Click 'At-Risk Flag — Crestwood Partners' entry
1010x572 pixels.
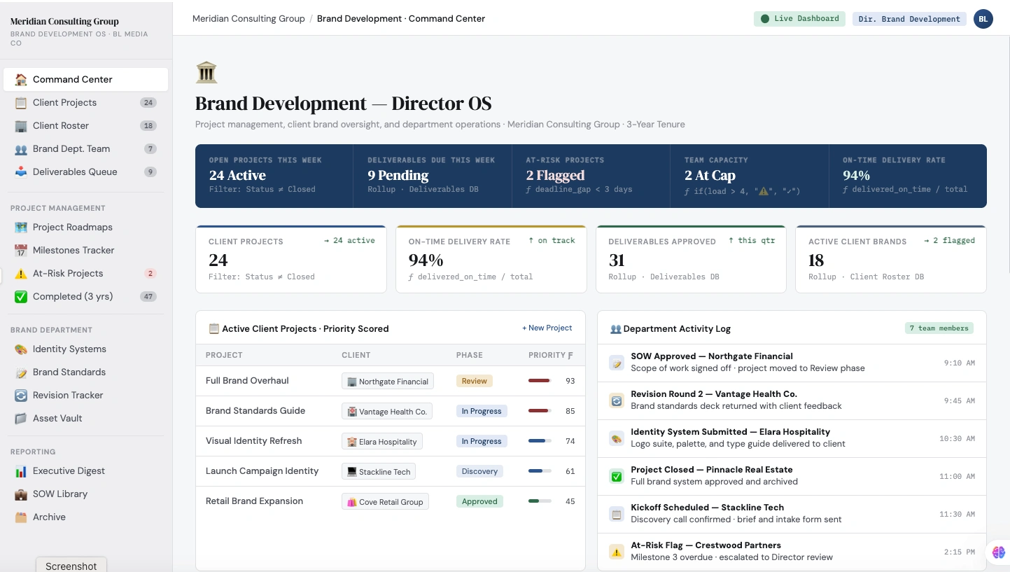(x=792, y=552)
